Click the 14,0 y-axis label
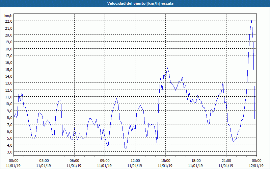 click(9, 76)
